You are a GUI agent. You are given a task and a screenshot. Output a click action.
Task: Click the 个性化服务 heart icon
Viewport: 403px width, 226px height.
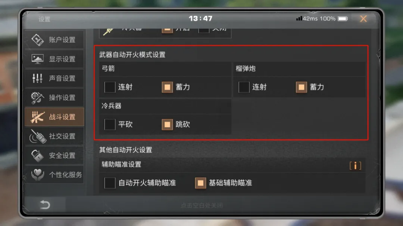click(38, 175)
